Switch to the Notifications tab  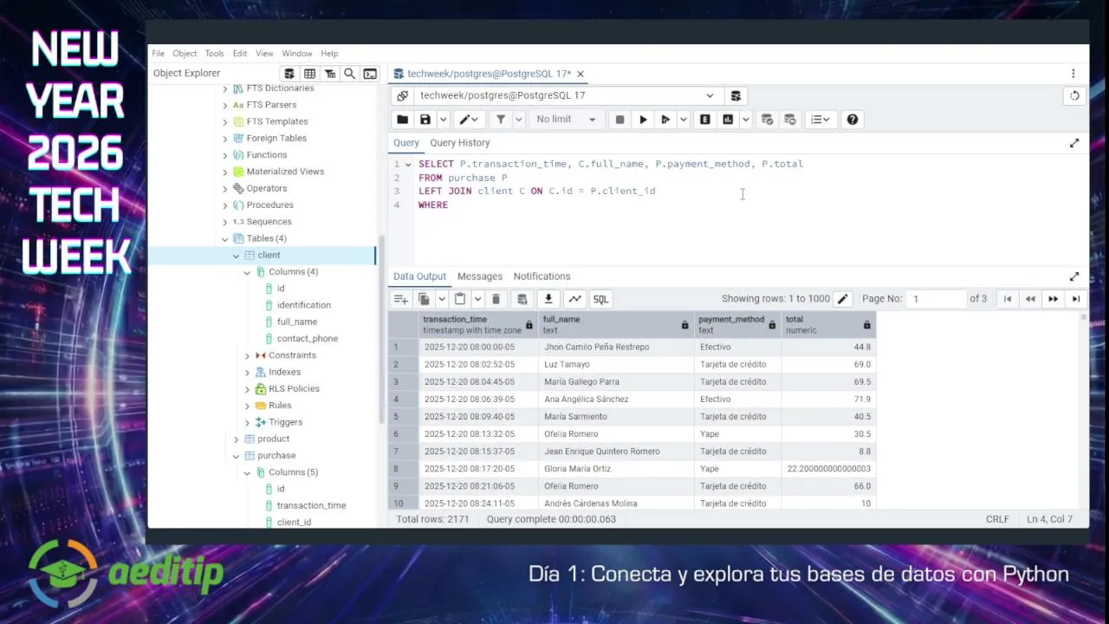coord(542,276)
